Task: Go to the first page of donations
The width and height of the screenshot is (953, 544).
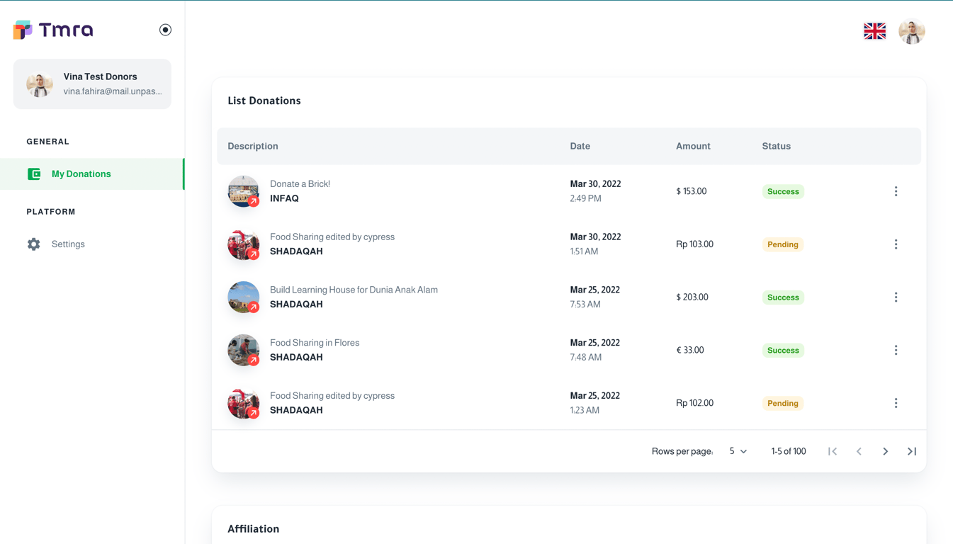Action: 833,451
